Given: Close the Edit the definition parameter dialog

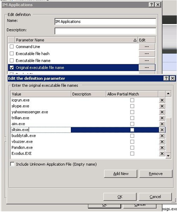Looking at the screenshot, I should (173, 78).
